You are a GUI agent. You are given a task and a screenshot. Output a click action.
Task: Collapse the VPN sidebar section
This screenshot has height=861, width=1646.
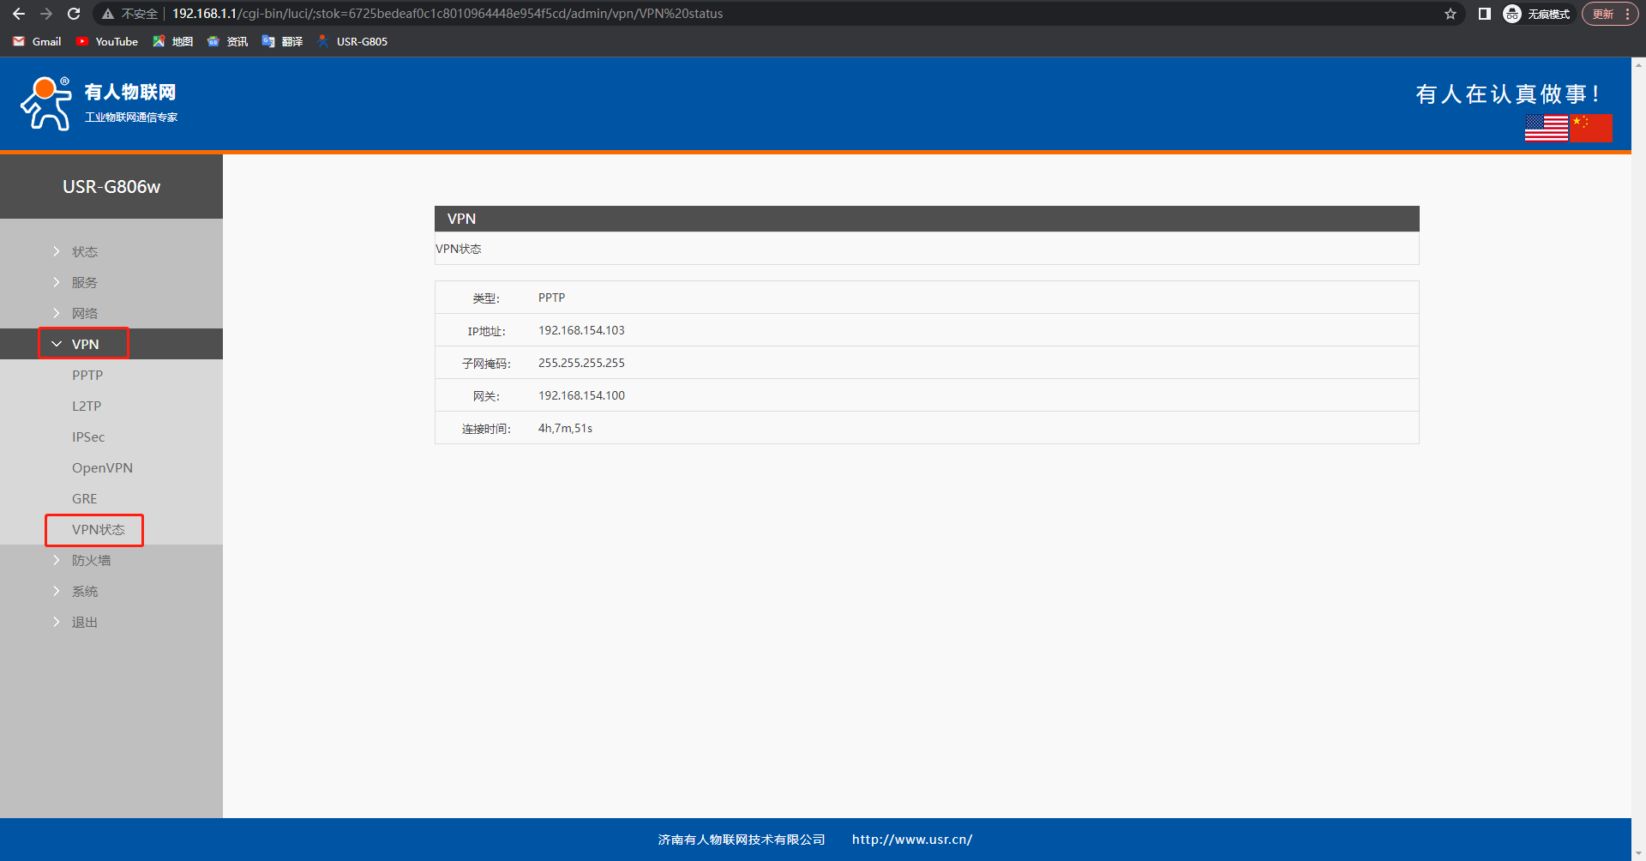(84, 344)
